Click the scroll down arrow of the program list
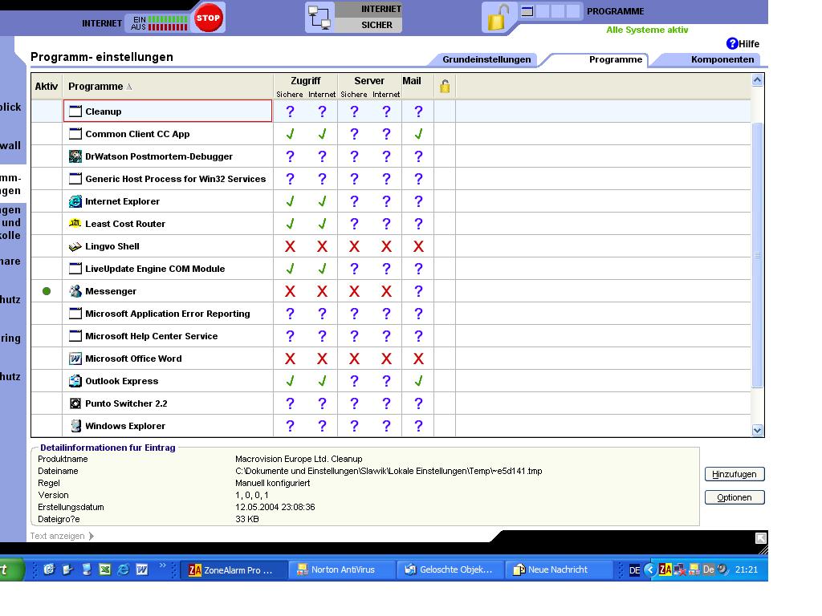 [757, 430]
